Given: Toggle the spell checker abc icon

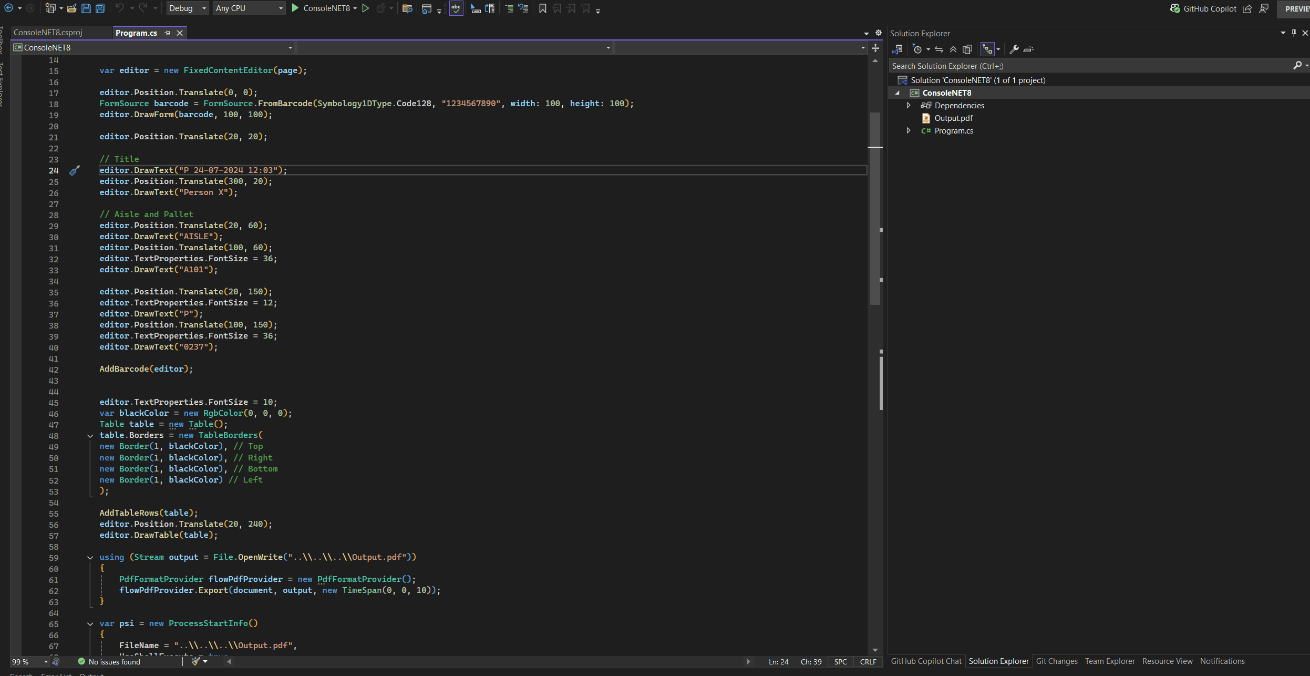Looking at the screenshot, I should tap(456, 8).
